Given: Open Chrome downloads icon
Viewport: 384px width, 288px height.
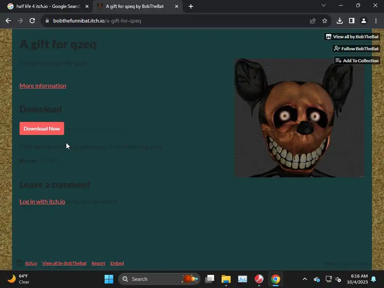Looking at the screenshot, I should pos(340,21).
